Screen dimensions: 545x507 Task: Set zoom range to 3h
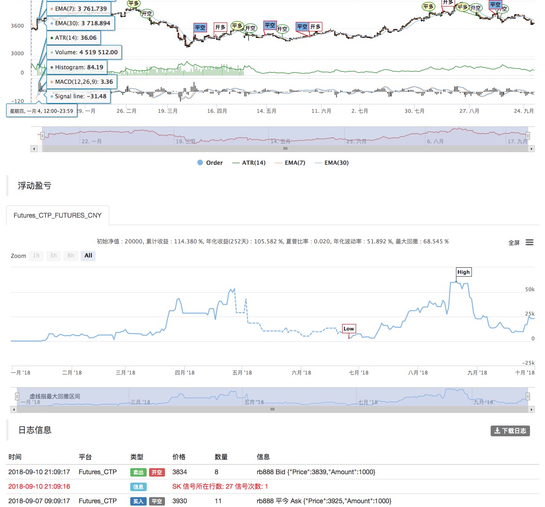[53, 256]
